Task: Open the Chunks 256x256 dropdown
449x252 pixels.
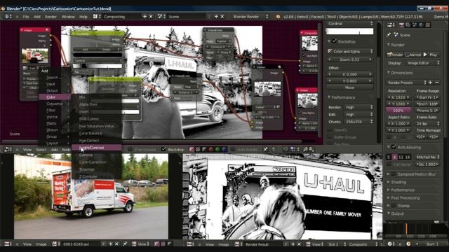Action: point(358,122)
